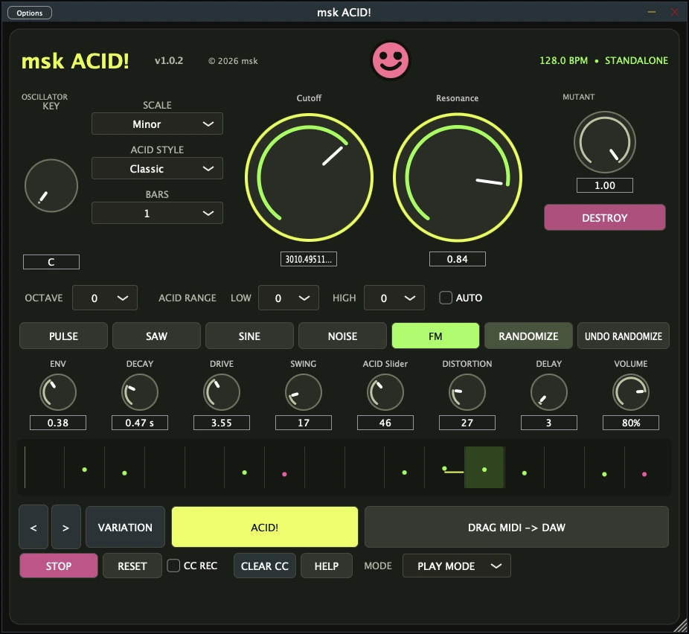
Task: Click the VOLUME knob
Action: point(630,392)
